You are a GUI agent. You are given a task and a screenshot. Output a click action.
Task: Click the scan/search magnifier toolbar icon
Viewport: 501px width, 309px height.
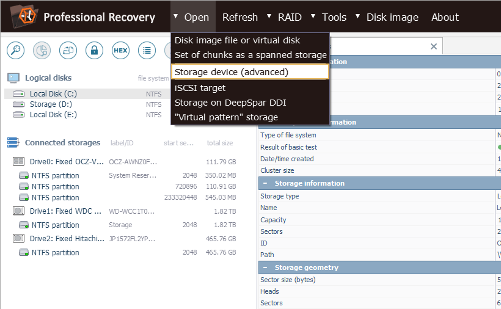click(16, 50)
